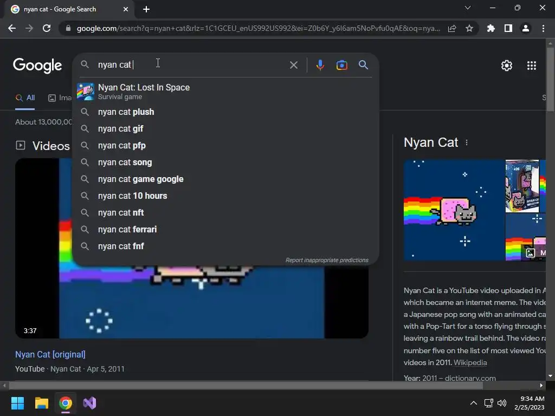
Task: Open the taskbar clock and date
Action: click(x=529, y=403)
